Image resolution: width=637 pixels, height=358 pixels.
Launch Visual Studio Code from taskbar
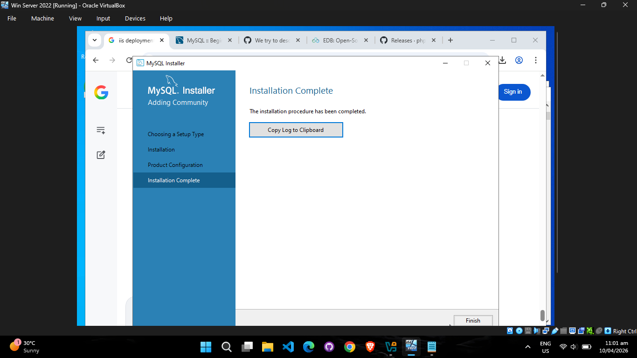point(288,347)
